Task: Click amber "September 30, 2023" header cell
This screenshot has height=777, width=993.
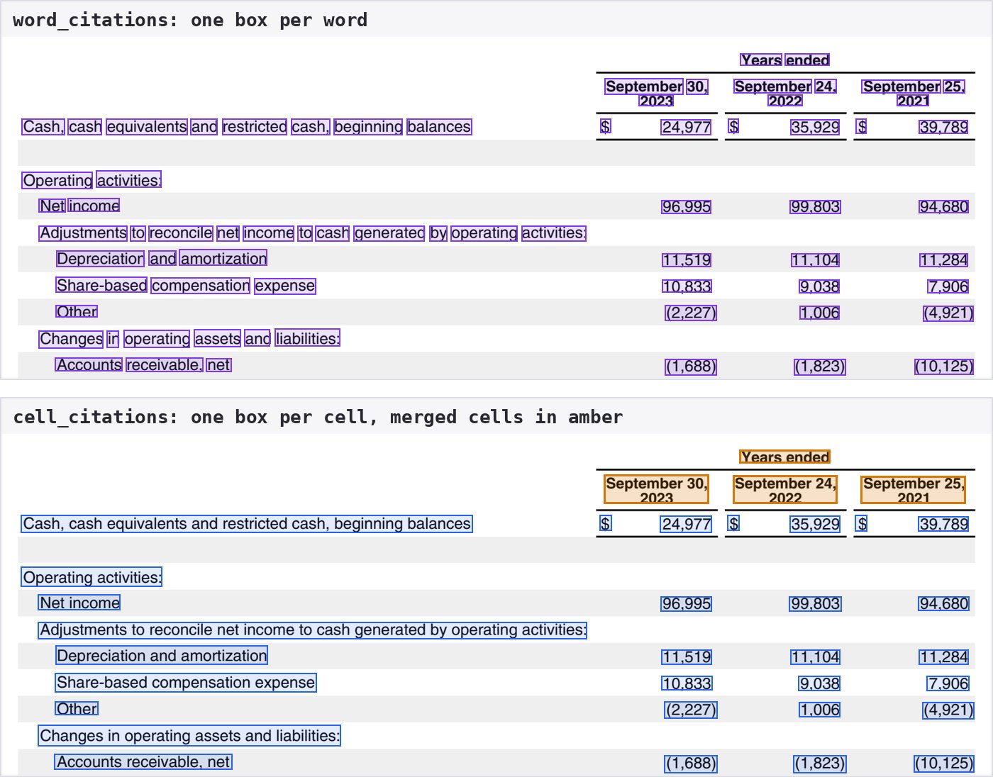Action: [656, 490]
